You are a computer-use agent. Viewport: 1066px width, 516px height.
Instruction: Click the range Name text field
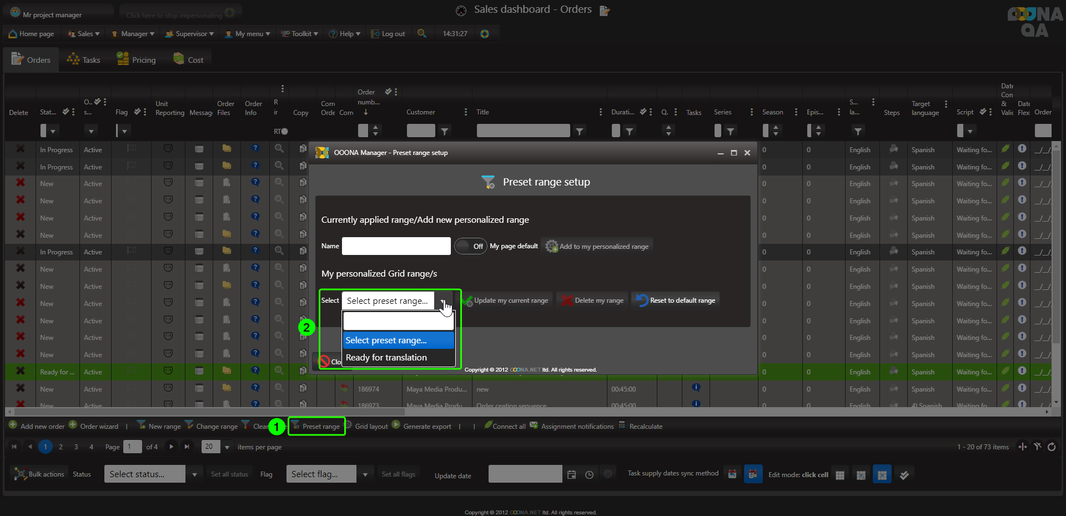coord(396,246)
